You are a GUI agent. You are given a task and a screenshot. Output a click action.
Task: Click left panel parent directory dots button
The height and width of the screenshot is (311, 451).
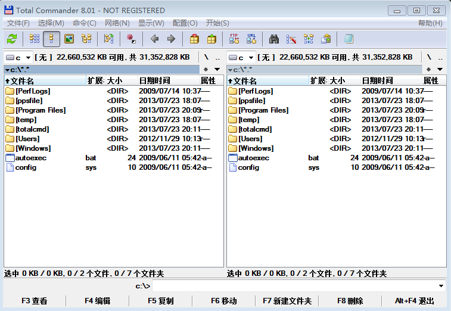click(217, 57)
